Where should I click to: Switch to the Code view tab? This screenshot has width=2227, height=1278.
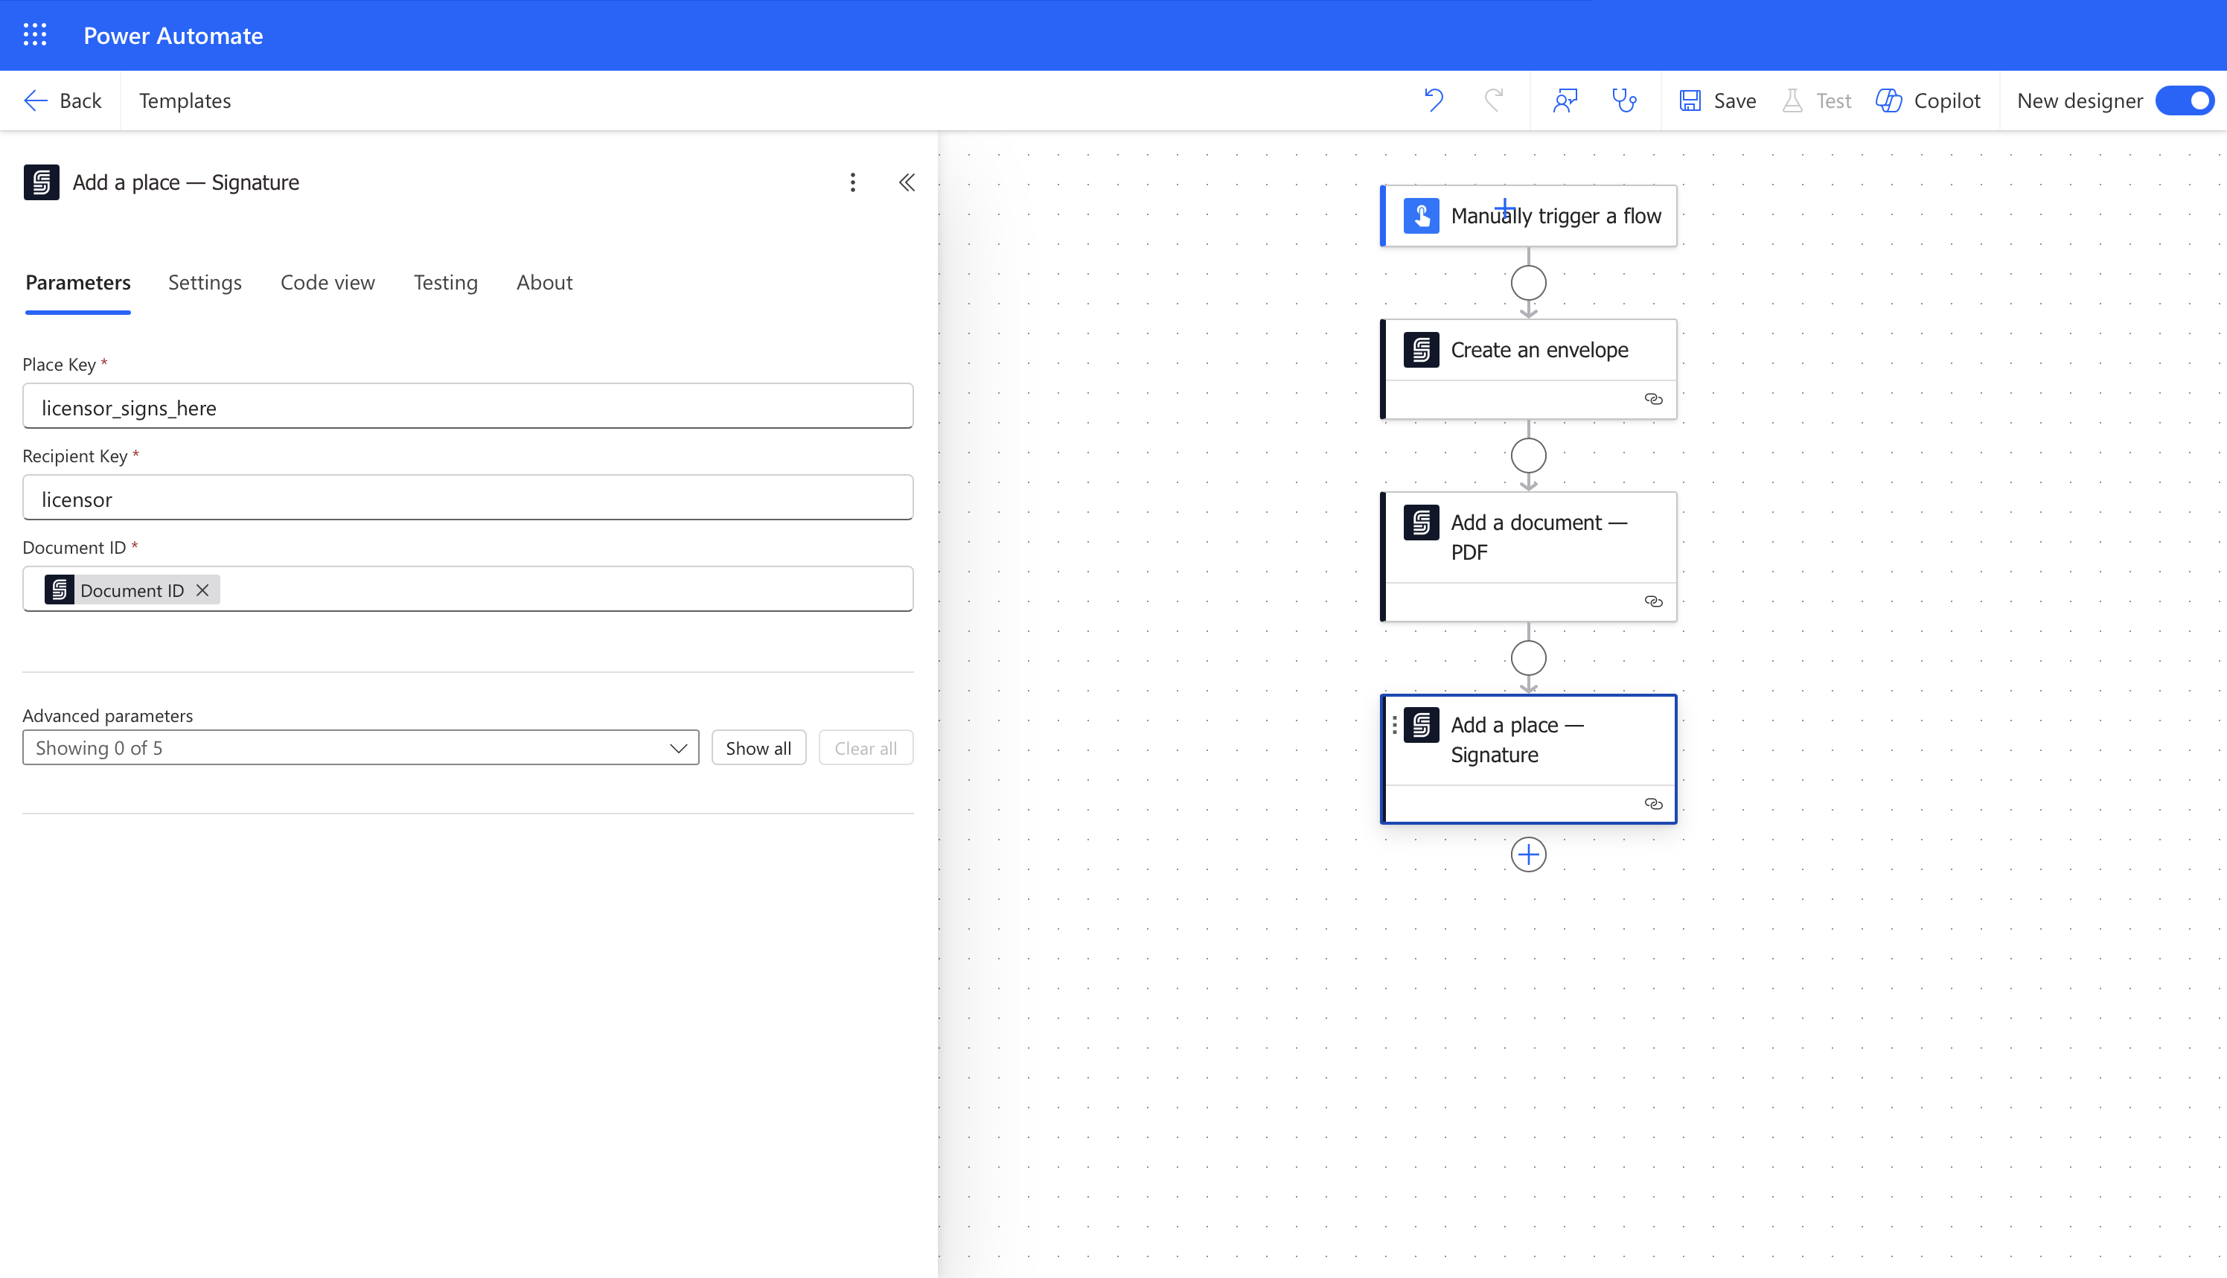[x=327, y=283]
